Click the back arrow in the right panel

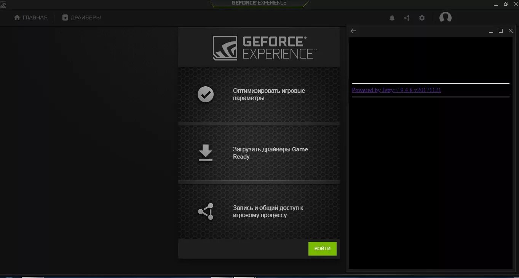353,31
